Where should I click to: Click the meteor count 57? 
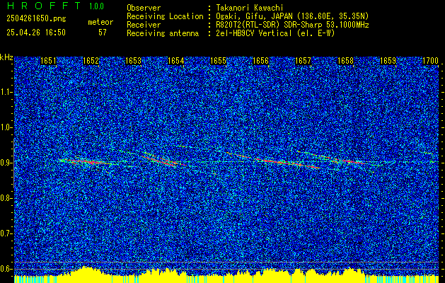[103, 33]
